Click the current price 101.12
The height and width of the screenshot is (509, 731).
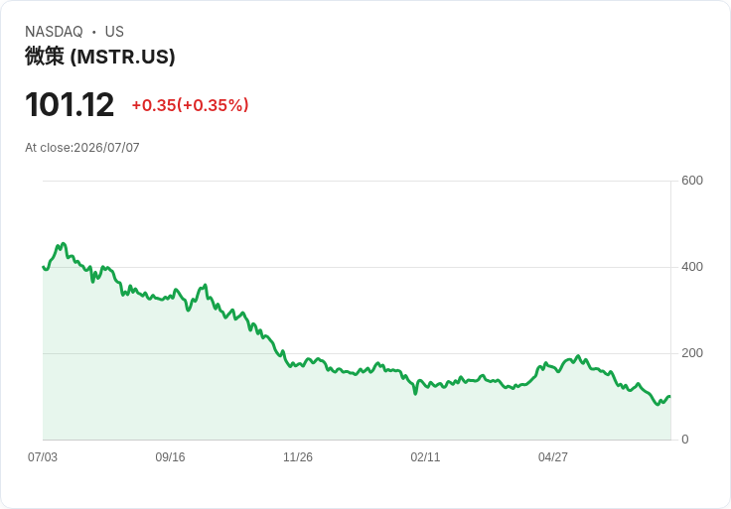(70, 104)
